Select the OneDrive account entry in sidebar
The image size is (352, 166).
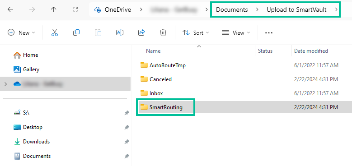[x=65, y=84]
